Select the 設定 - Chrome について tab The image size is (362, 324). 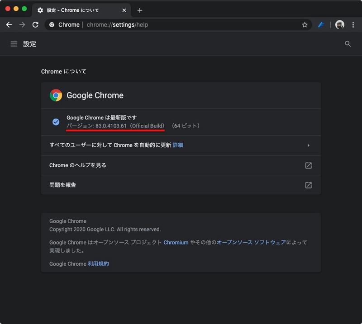coord(81,10)
